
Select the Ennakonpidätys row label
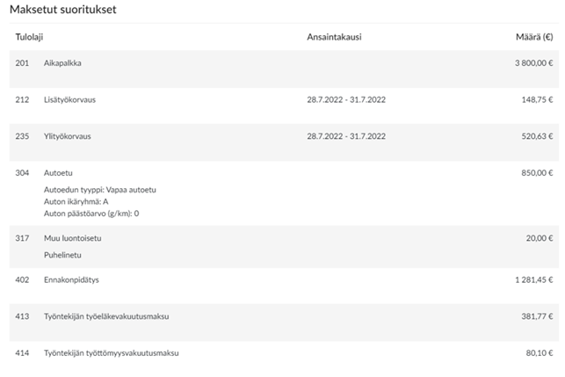point(73,279)
